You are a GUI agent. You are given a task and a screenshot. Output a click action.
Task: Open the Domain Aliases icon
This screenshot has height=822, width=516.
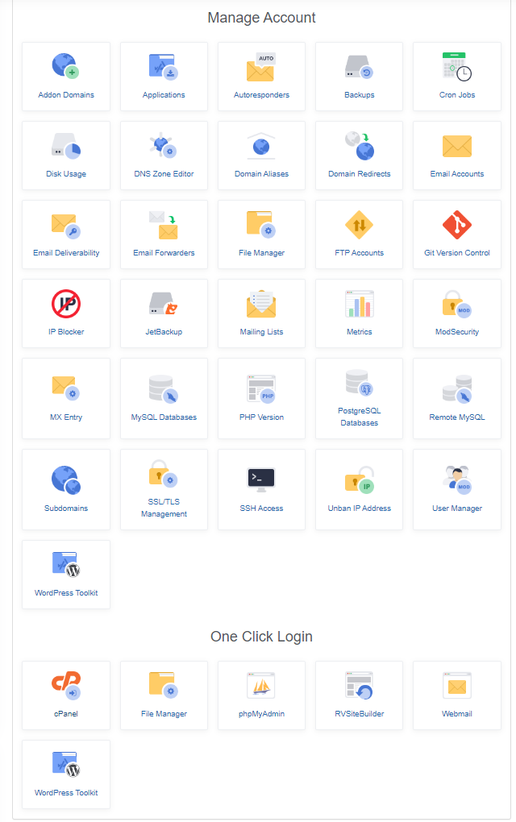(261, 145)
